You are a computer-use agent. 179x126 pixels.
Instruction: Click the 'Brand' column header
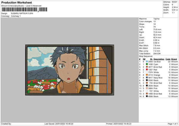tap(174, 59)
